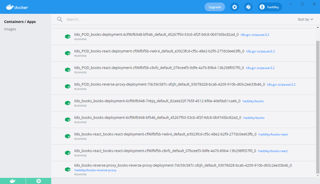Click container icon of k8s_books_books-deployment 7nkjq row

coord(68,103)
